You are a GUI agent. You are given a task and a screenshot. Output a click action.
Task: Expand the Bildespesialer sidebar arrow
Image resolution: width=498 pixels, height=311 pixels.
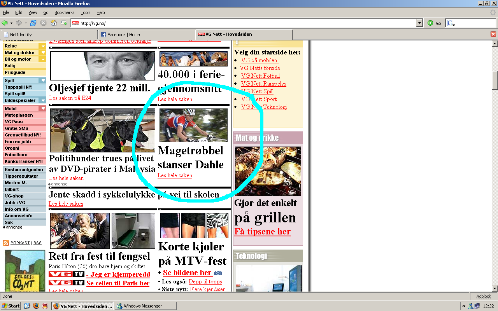point(43,100)
